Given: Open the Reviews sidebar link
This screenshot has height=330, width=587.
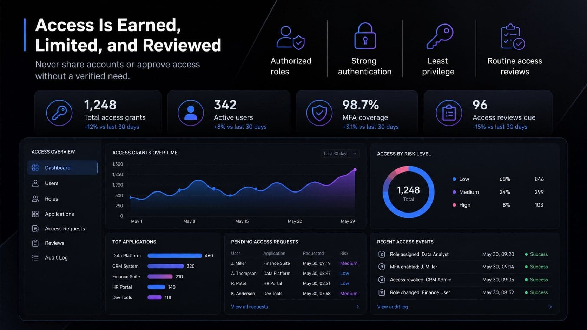Looking at the screenshot, I should (x=62, y=243).
